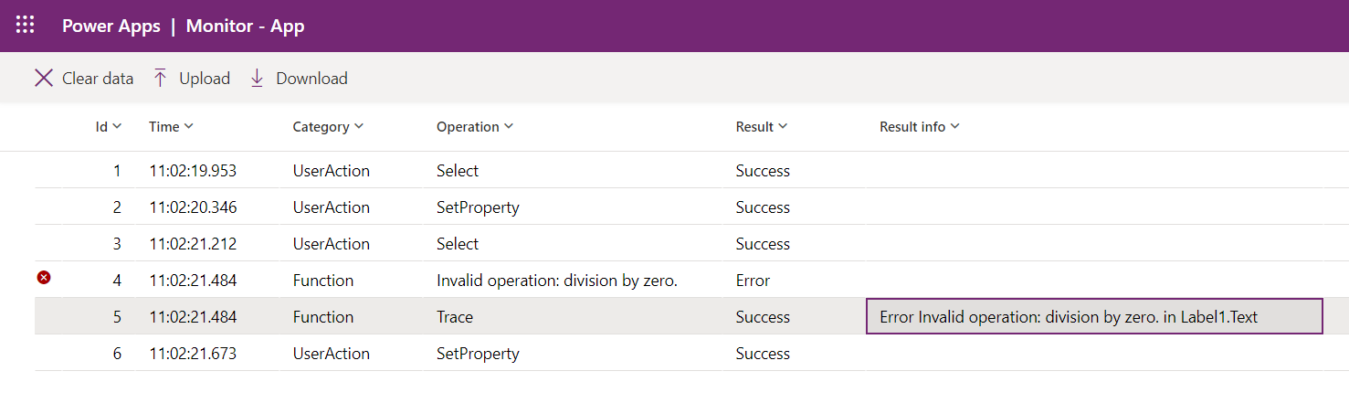
Task: Open the app launcher waffle icon
Action: [x=26, y=26]
